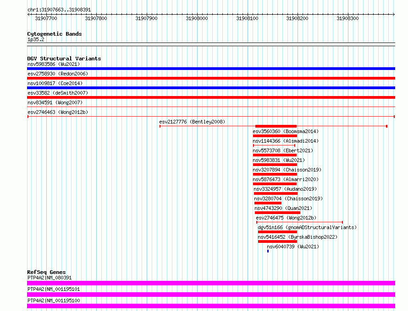Open the nsv3324957 (Audano2019) variant label
Screen dimensions: 408x311
[285, 189]
